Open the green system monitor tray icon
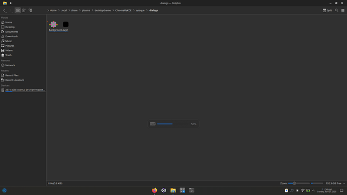Screen dimensions: 347x195 tap(308, 190)
